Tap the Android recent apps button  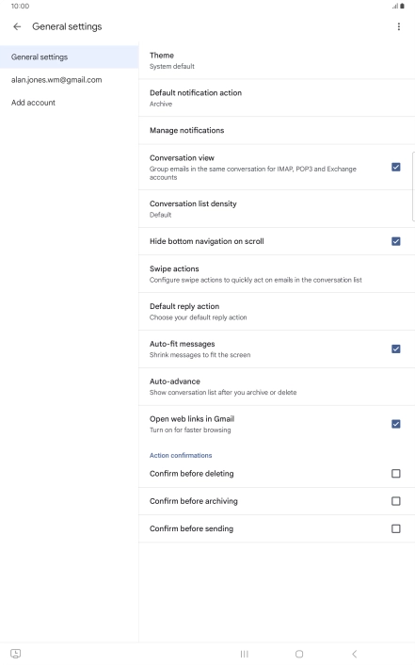click(244, 654)
